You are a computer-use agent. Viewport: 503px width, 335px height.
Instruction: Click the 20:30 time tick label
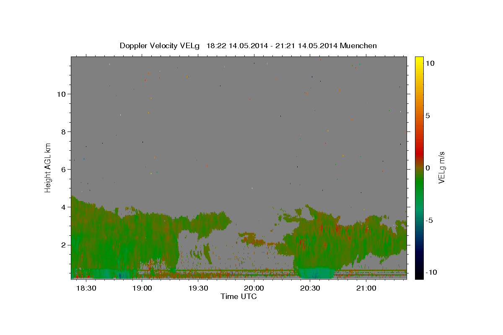coord(310,289)
